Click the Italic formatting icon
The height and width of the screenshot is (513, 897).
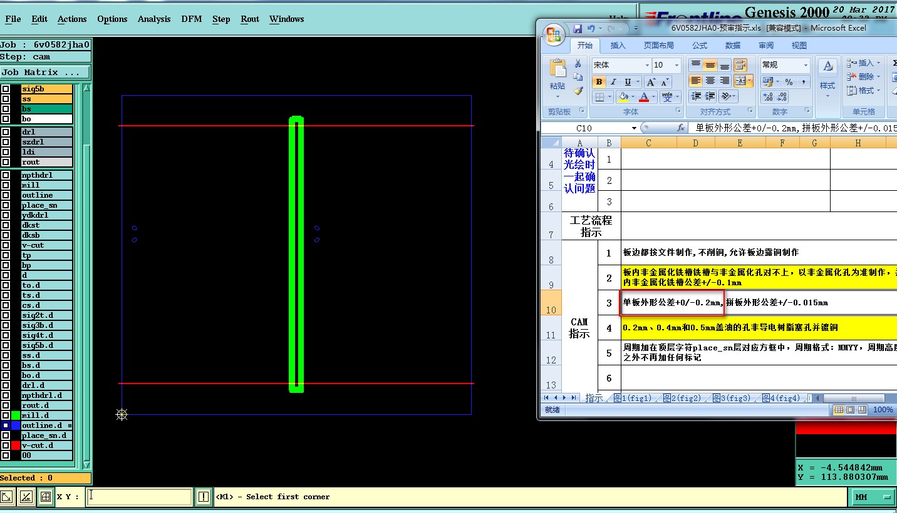(613, 82)
